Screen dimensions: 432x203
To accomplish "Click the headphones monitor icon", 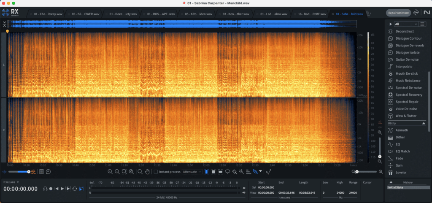I will coord(45,189).
